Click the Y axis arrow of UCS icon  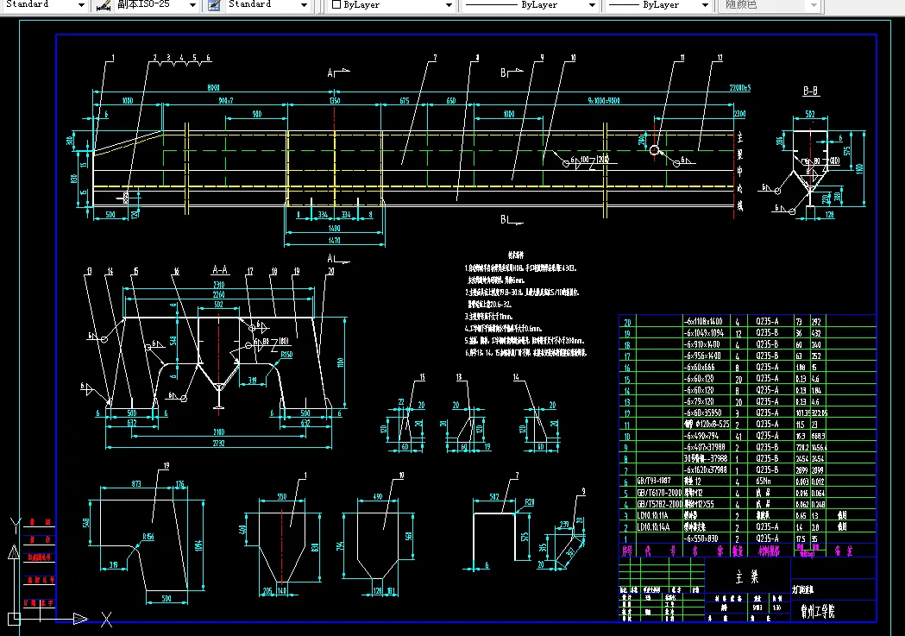(x=14, y=552)
